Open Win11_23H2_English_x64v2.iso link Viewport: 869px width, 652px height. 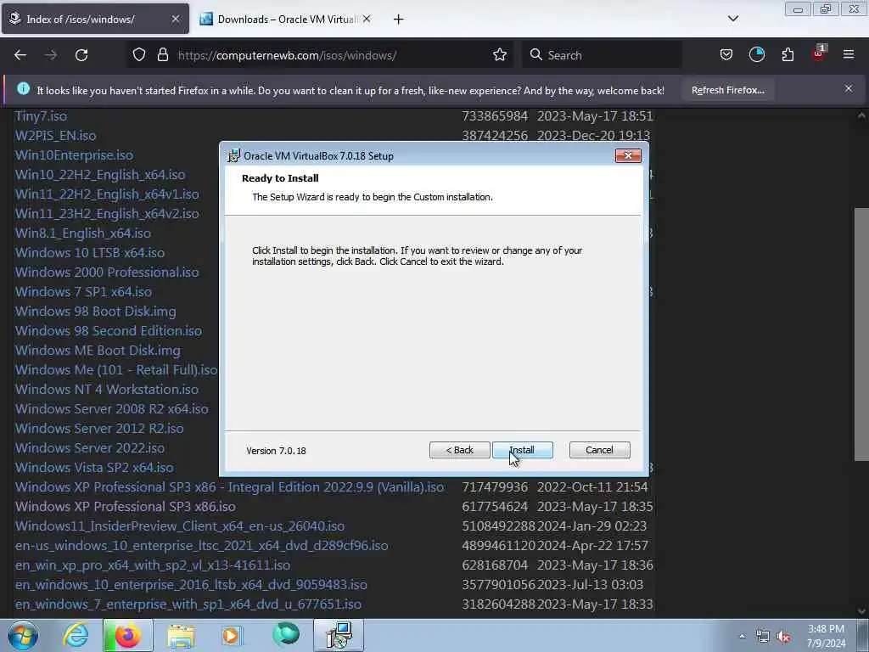point(107,213)
